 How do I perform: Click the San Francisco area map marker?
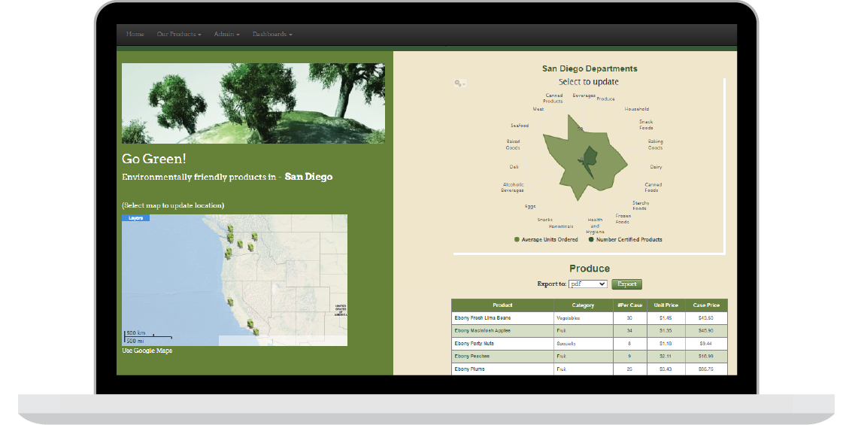coord(230,302)
